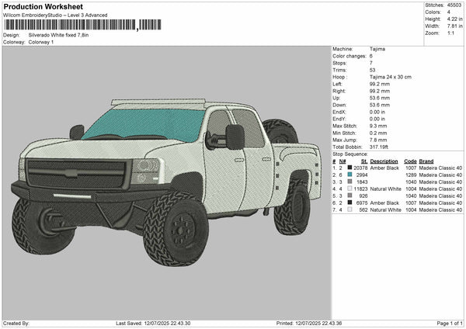Select the Colorway 1 value
The height and width of the screenshot is (329, 466).
pos(41,42)
